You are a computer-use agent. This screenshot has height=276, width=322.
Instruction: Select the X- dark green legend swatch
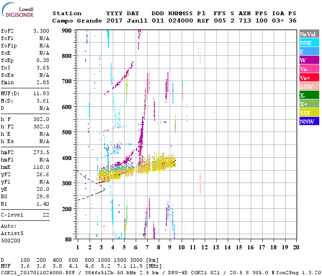coord(309,95)
